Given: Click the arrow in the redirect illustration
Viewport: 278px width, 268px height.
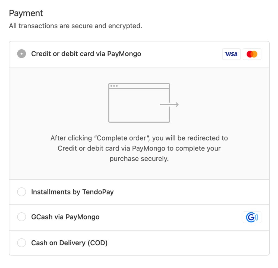Looking at the screenshot, I should tap(169, 105).
